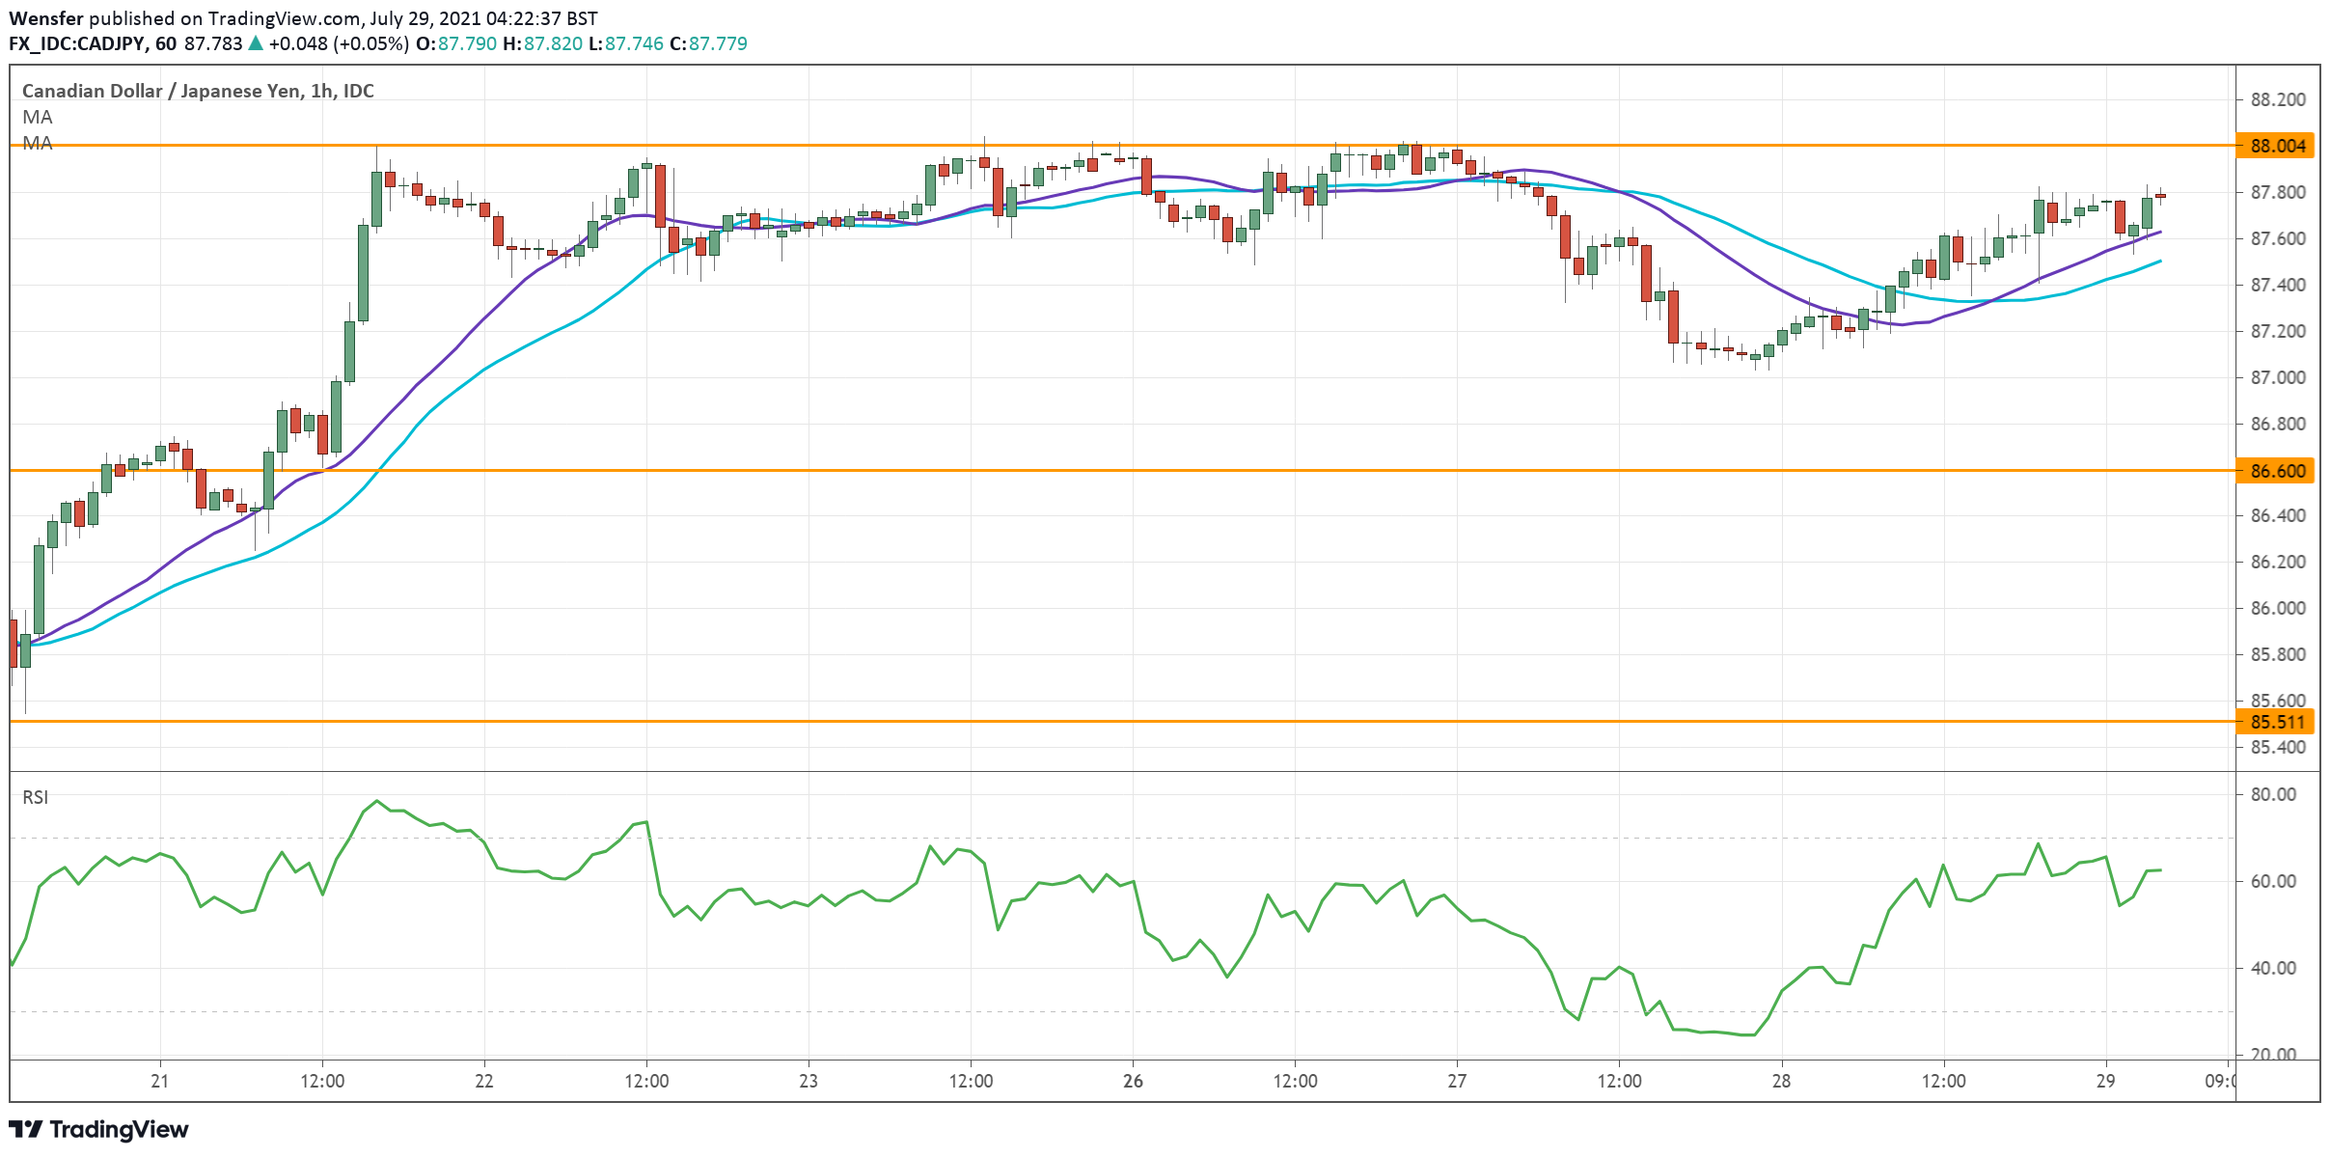The width and height of the screenshot is (2330, 1157).
Task: Click the Wensfer publisher name
Action: click(x=46, y=18)
